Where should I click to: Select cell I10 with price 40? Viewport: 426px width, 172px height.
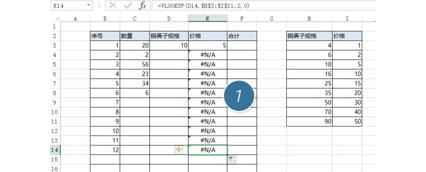(x=347, y=112)
